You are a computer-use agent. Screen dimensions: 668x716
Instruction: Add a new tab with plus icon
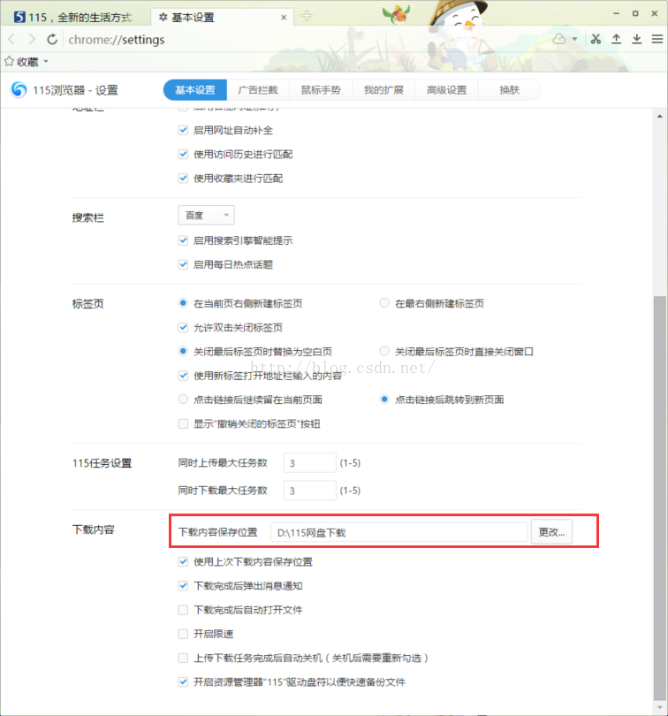(307, 17)
